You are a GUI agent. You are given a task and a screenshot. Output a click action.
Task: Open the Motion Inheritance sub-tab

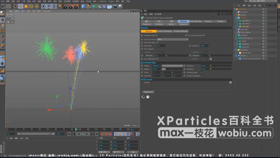click(165, 31)
